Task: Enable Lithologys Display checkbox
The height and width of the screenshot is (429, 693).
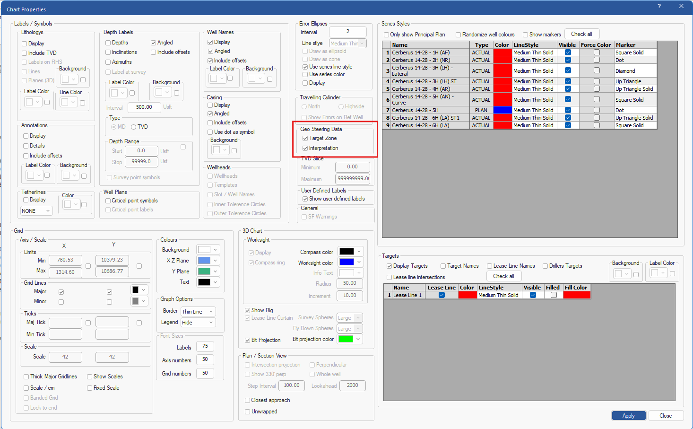Action: click(25, 44)
